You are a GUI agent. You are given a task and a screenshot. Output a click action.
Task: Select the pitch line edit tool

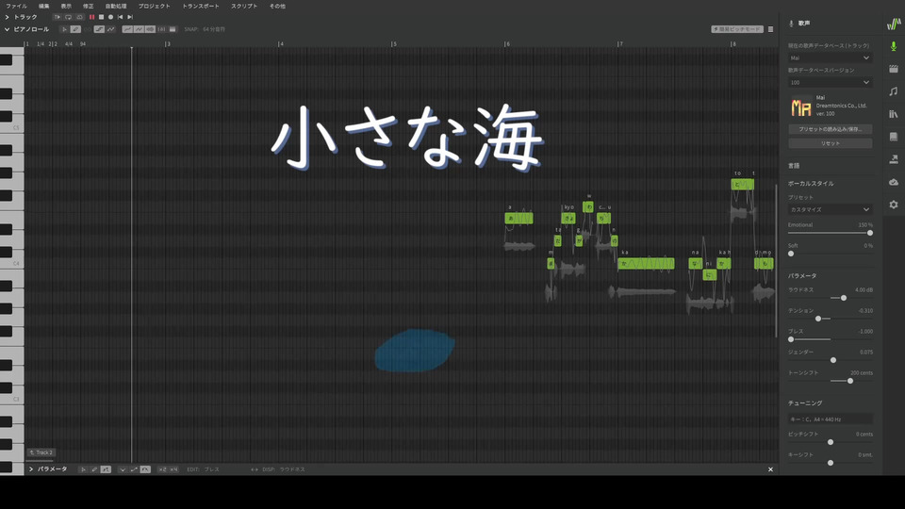pos(99,29)
